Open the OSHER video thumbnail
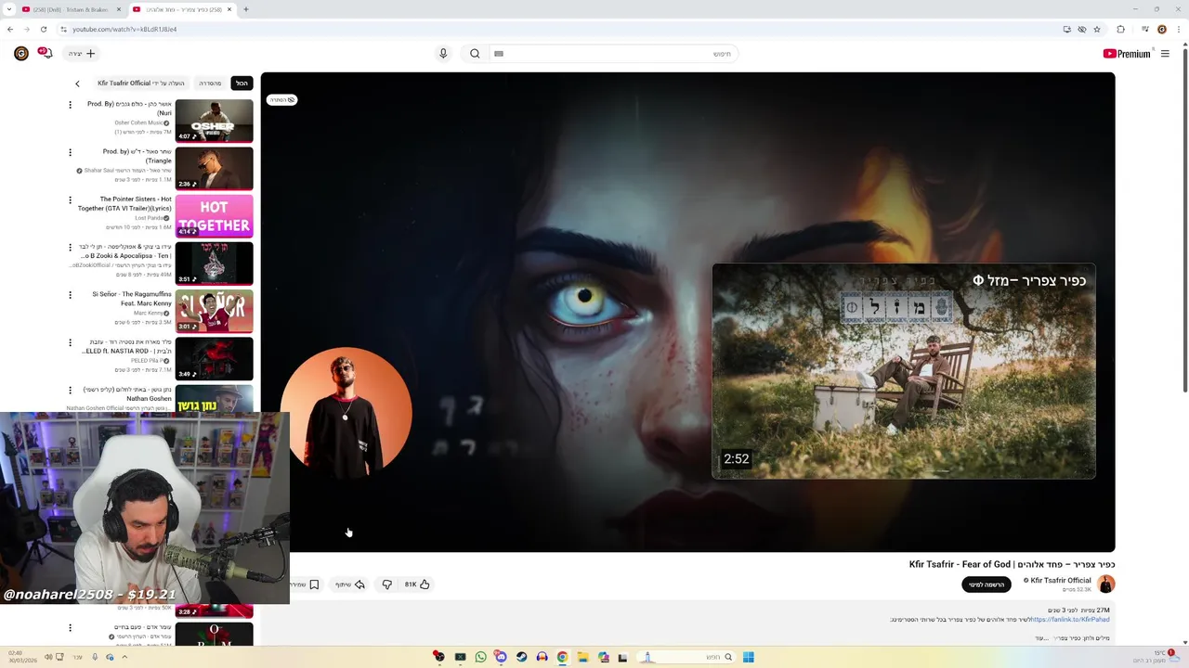 [x=215, y=121]
